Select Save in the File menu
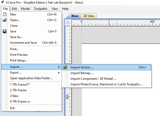This screenshot has height=116, width=160. tap(32, 31)
